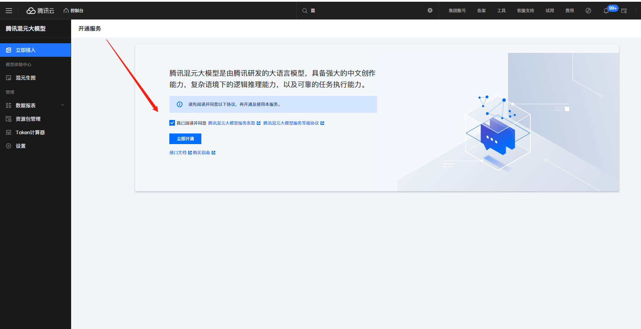The height and width of the screenshot is (329, 641).
Task: Open the notification bell
Action: click(606, 11)
